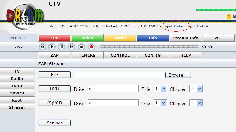
Task: Click the DVD Drive input field
Action: pos(113,89)
